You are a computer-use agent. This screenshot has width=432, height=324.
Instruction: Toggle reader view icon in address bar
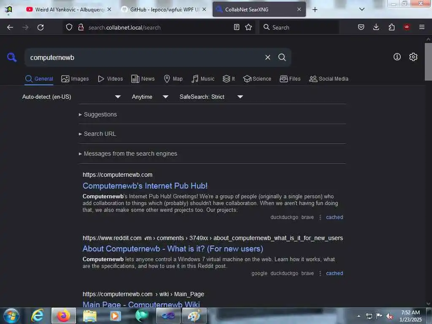click(236, 27)
